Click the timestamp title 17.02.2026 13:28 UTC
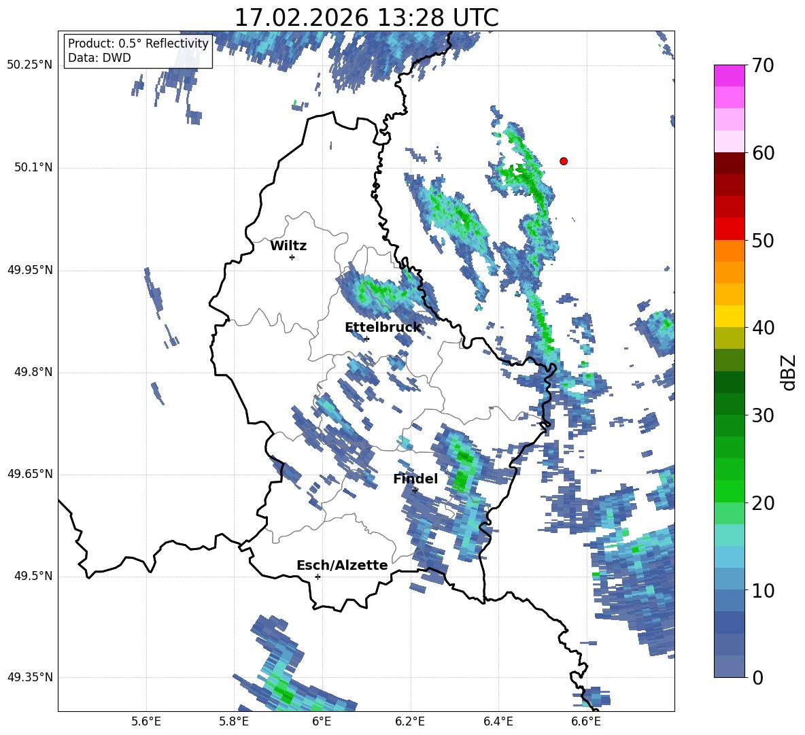805x735 pixels. 366,18
